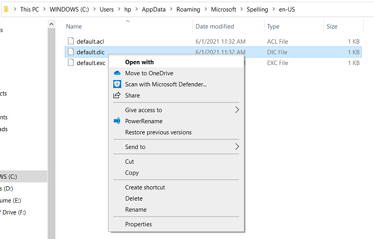The width and height of the screenshot is (374, 239).
Task: Select Properties in the context menu
Action: [x=138, y=224]
